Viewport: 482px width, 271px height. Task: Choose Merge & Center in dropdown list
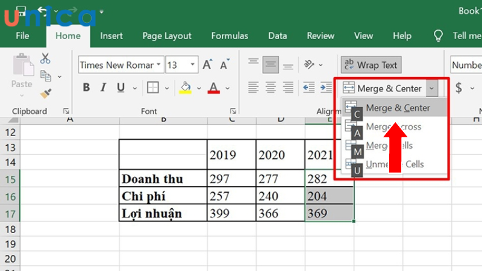[x=395, y=108]
